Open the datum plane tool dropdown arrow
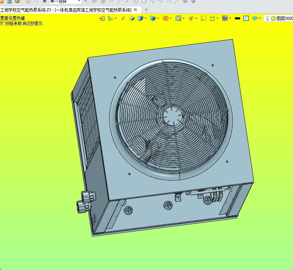 [x=116, y=18]
